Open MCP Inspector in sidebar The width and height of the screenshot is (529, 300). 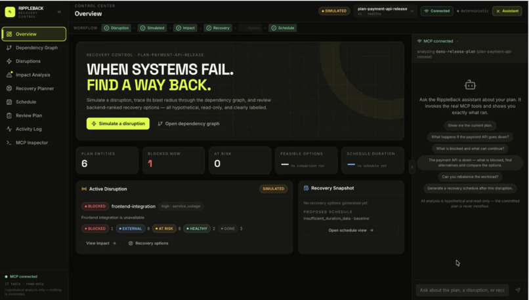coord(33,143)
